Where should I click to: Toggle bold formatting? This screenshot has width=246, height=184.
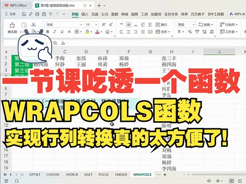[x=47, y=32]
